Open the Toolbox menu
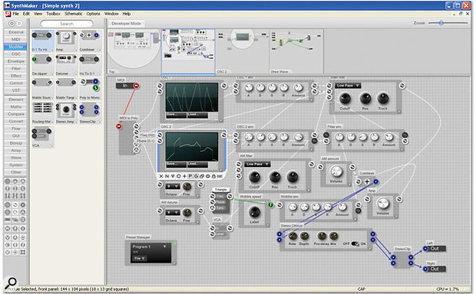The width and height of the screenshot is (476, 294). 53,14
